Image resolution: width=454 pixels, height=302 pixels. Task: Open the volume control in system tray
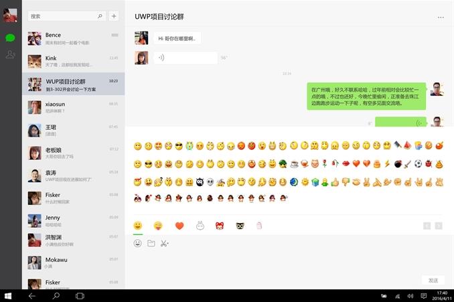pyautogui.click(x=410, y=296)
